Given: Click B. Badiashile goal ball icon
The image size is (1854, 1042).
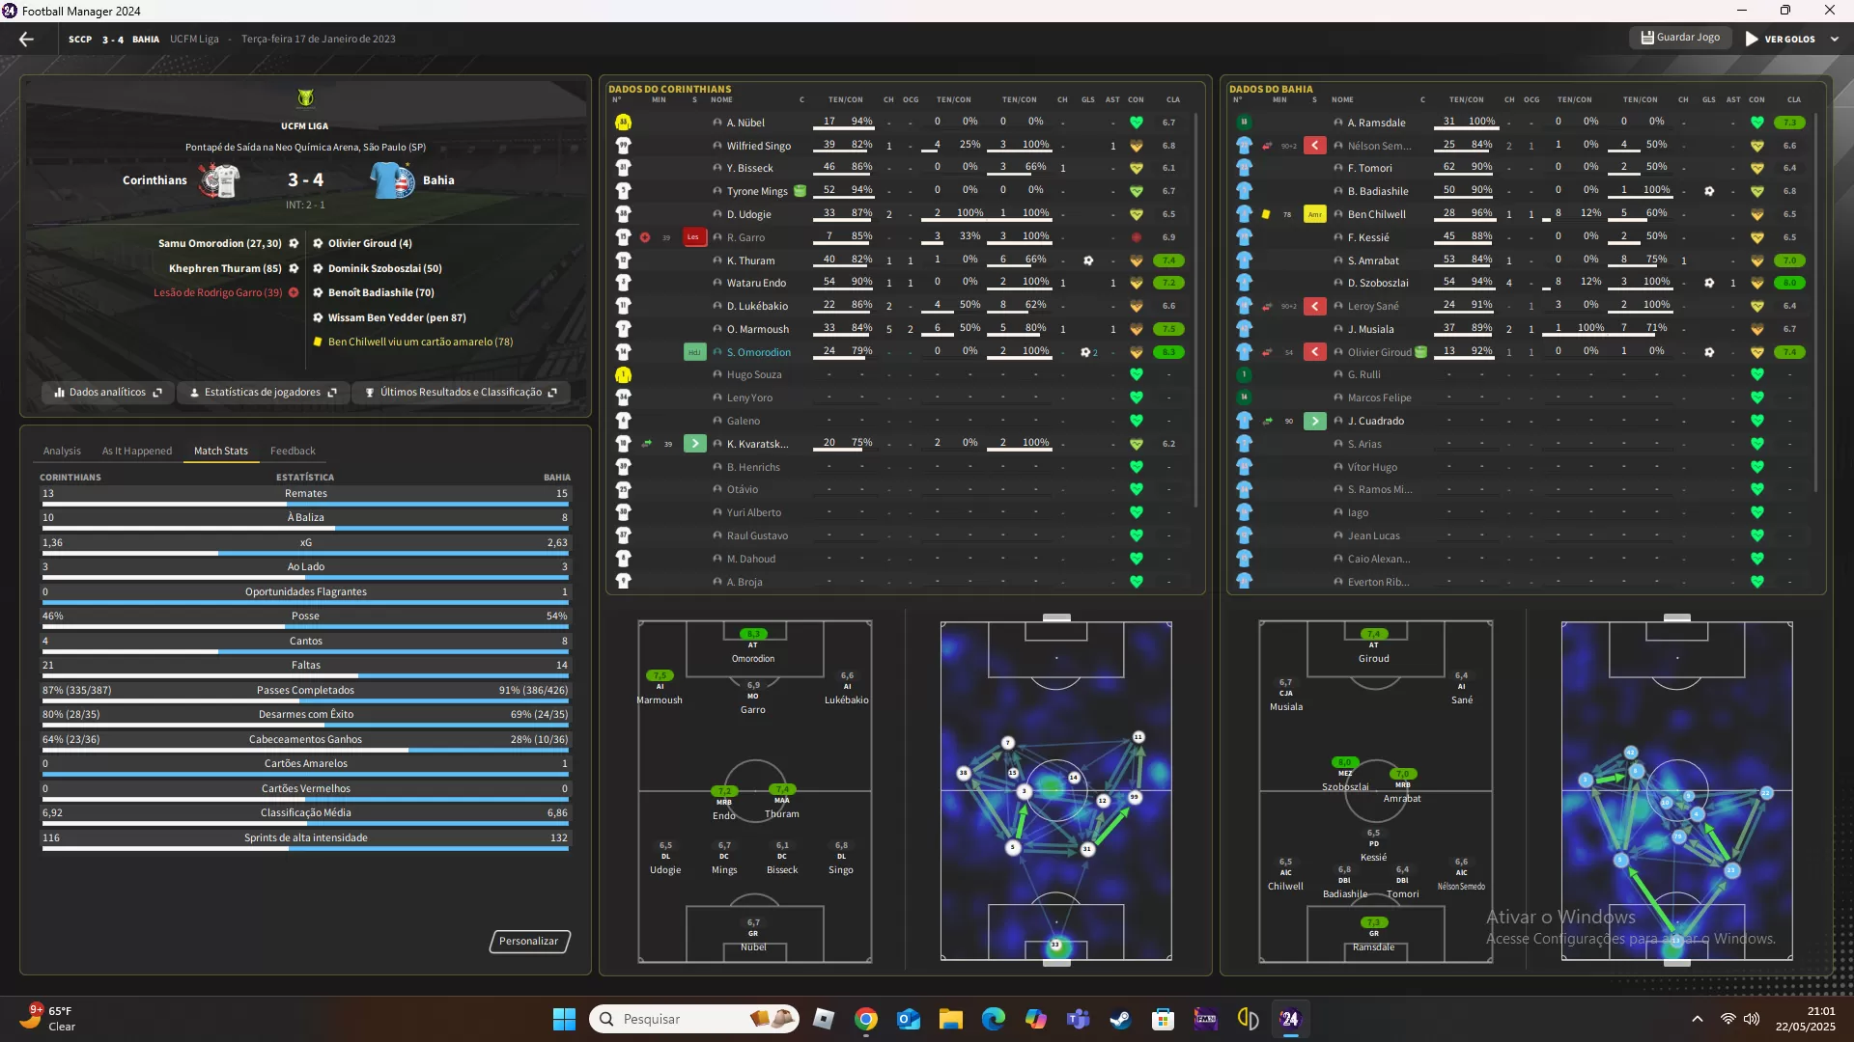Looking at the screenshot, I should click(1709, 191).
